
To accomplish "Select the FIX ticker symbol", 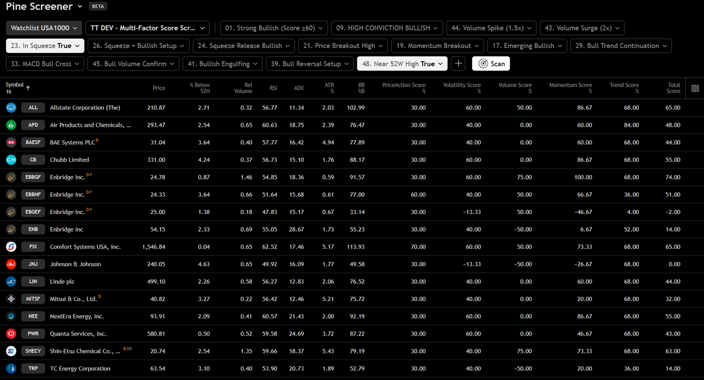I will (x=33, y=247).
